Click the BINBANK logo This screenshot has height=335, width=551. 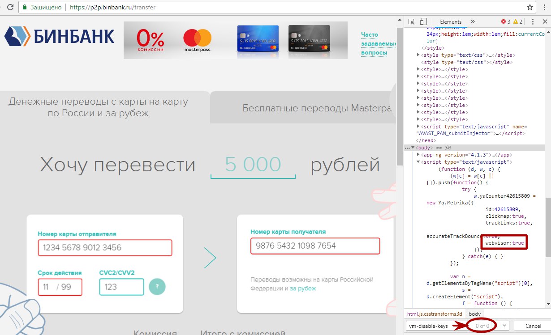60,36
